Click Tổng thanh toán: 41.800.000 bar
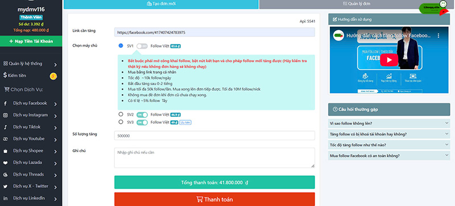The image size is (455, 206). pos(214,182)
